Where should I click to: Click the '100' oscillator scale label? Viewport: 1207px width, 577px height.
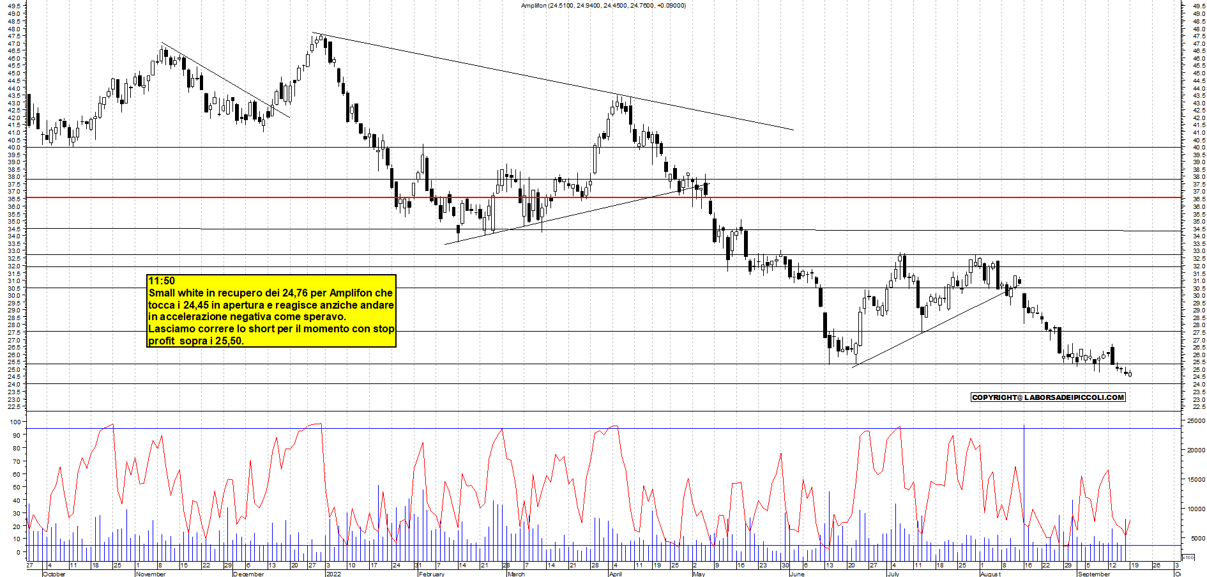pos(14,422)
